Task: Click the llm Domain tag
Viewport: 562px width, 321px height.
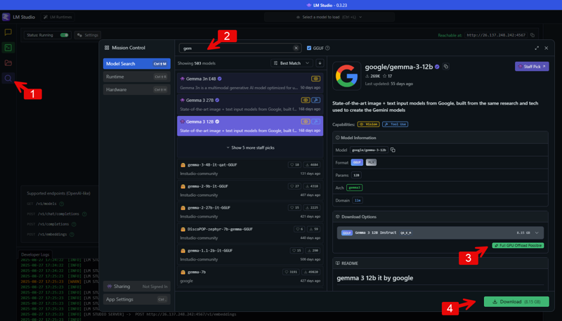Action: pyautogui.click(x=358, y=200)
